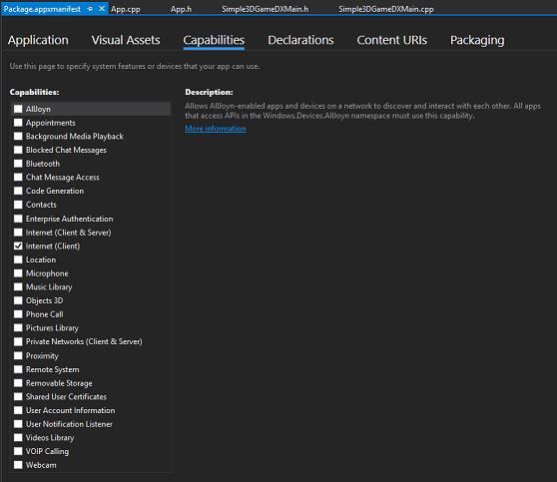Pin the Package.appxmanifest tab

(x=90, y=9)
